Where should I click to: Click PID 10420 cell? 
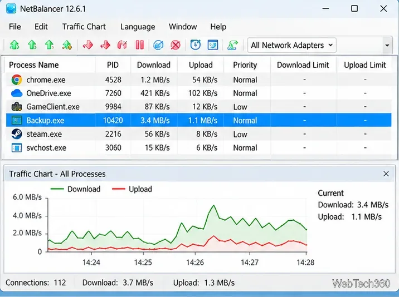(x=113, y=121)
